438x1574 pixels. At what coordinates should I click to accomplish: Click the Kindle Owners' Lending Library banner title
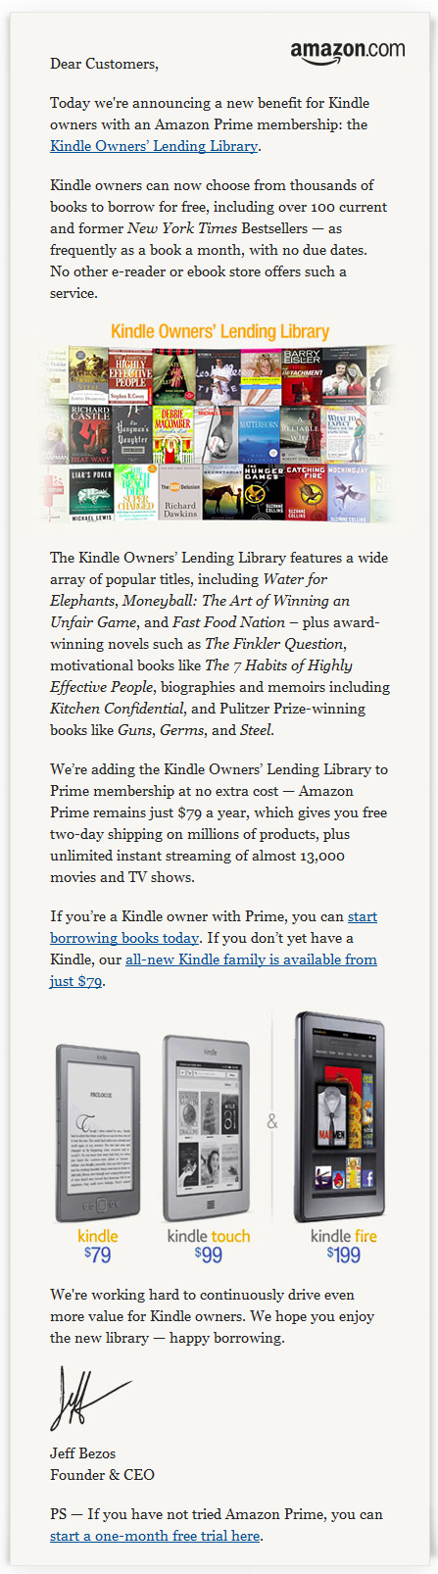pyautogui.click(x=219, y=331)
